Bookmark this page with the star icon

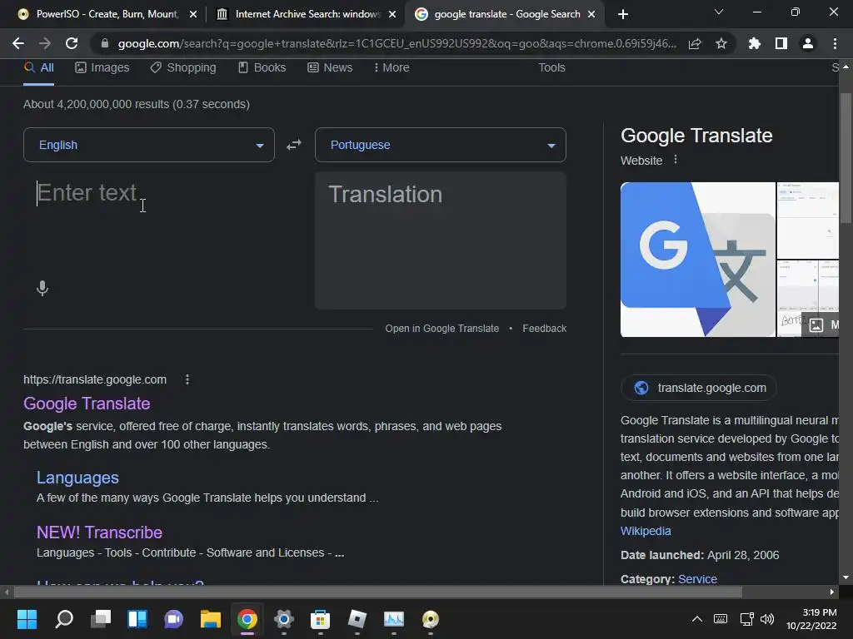click(721, 43)
